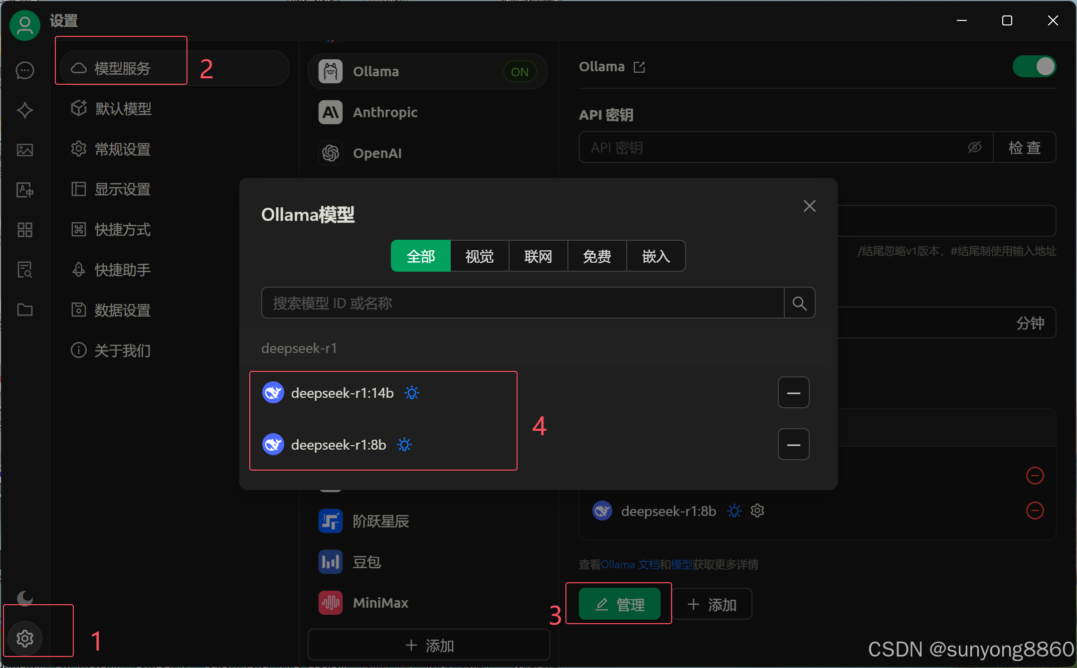Select the 嵌入 filter tab

(656, 256)
